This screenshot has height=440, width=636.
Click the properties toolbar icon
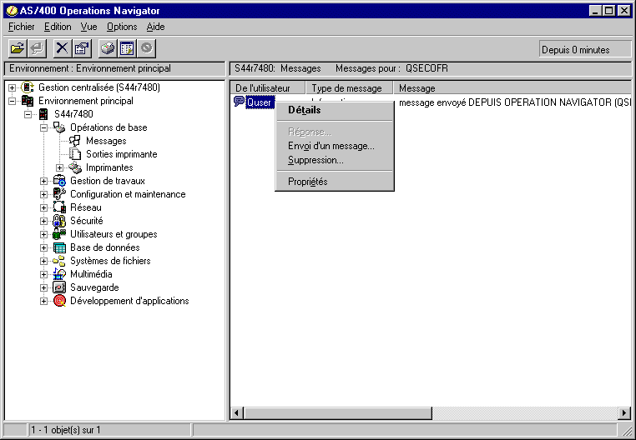pos(82,48)
